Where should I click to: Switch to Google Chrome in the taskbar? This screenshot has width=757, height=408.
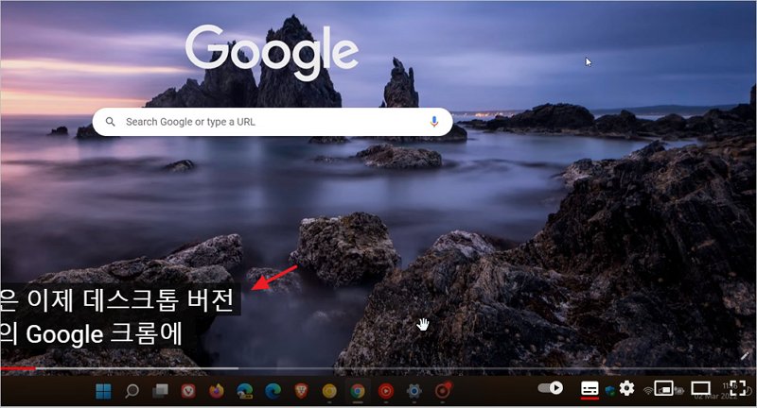pos(357,390)
